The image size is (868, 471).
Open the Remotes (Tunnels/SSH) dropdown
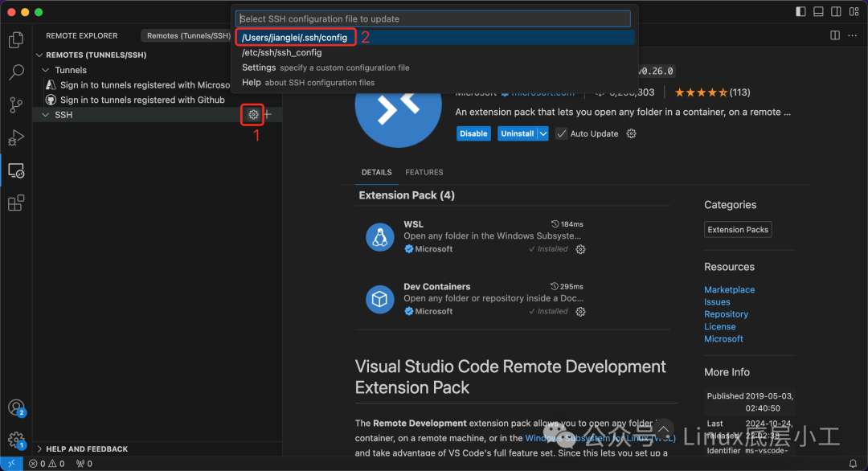click(187, 35)
